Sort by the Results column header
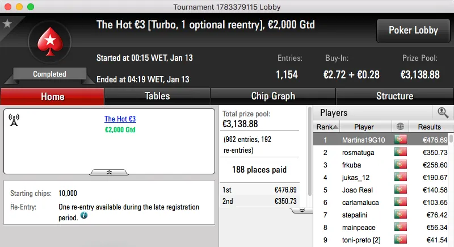The width and height of the screenshot is (454, 247). (429, 127)
